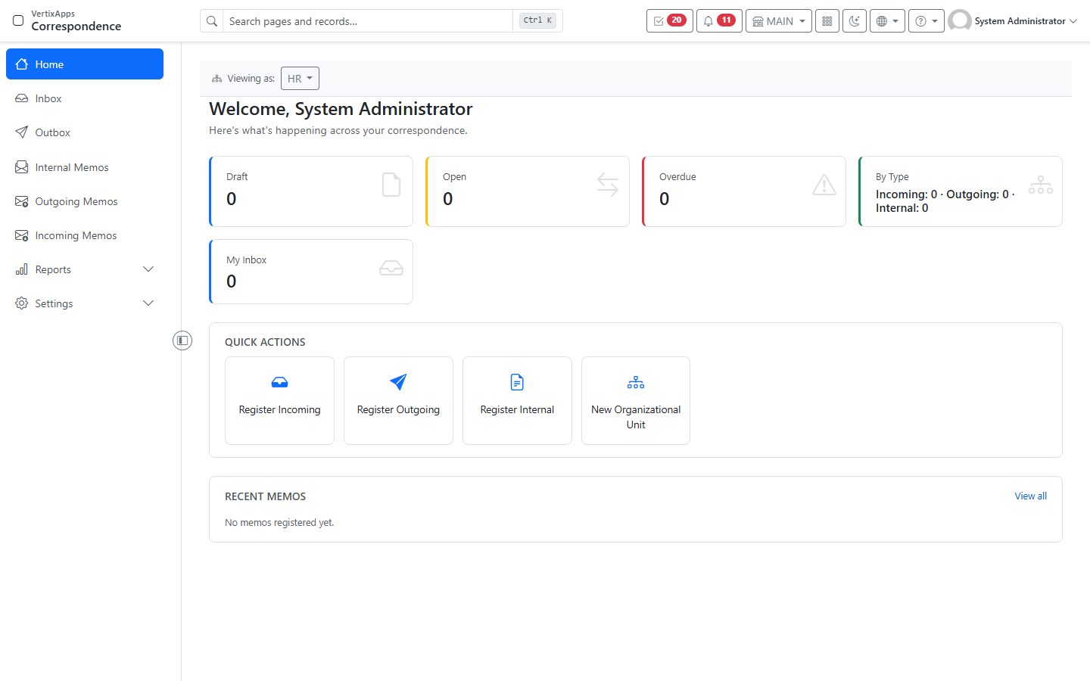Toggle dark mode with the moon icon
This screenshot has width=1090, height=681.
[x=855, y=21]
